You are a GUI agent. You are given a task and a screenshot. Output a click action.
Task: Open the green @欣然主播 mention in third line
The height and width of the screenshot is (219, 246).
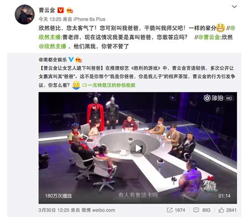click(x=52, y=46)
